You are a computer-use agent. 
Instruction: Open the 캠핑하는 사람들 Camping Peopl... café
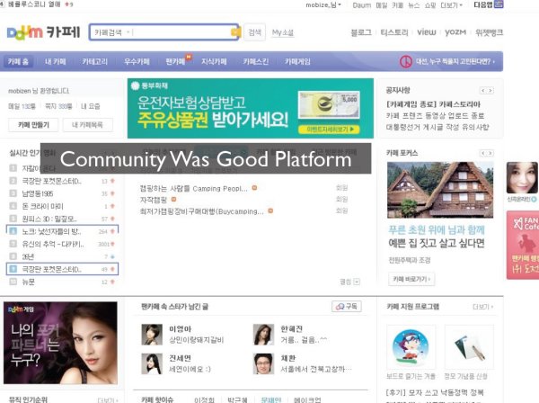pyautogui.click(x=193, y=188)
